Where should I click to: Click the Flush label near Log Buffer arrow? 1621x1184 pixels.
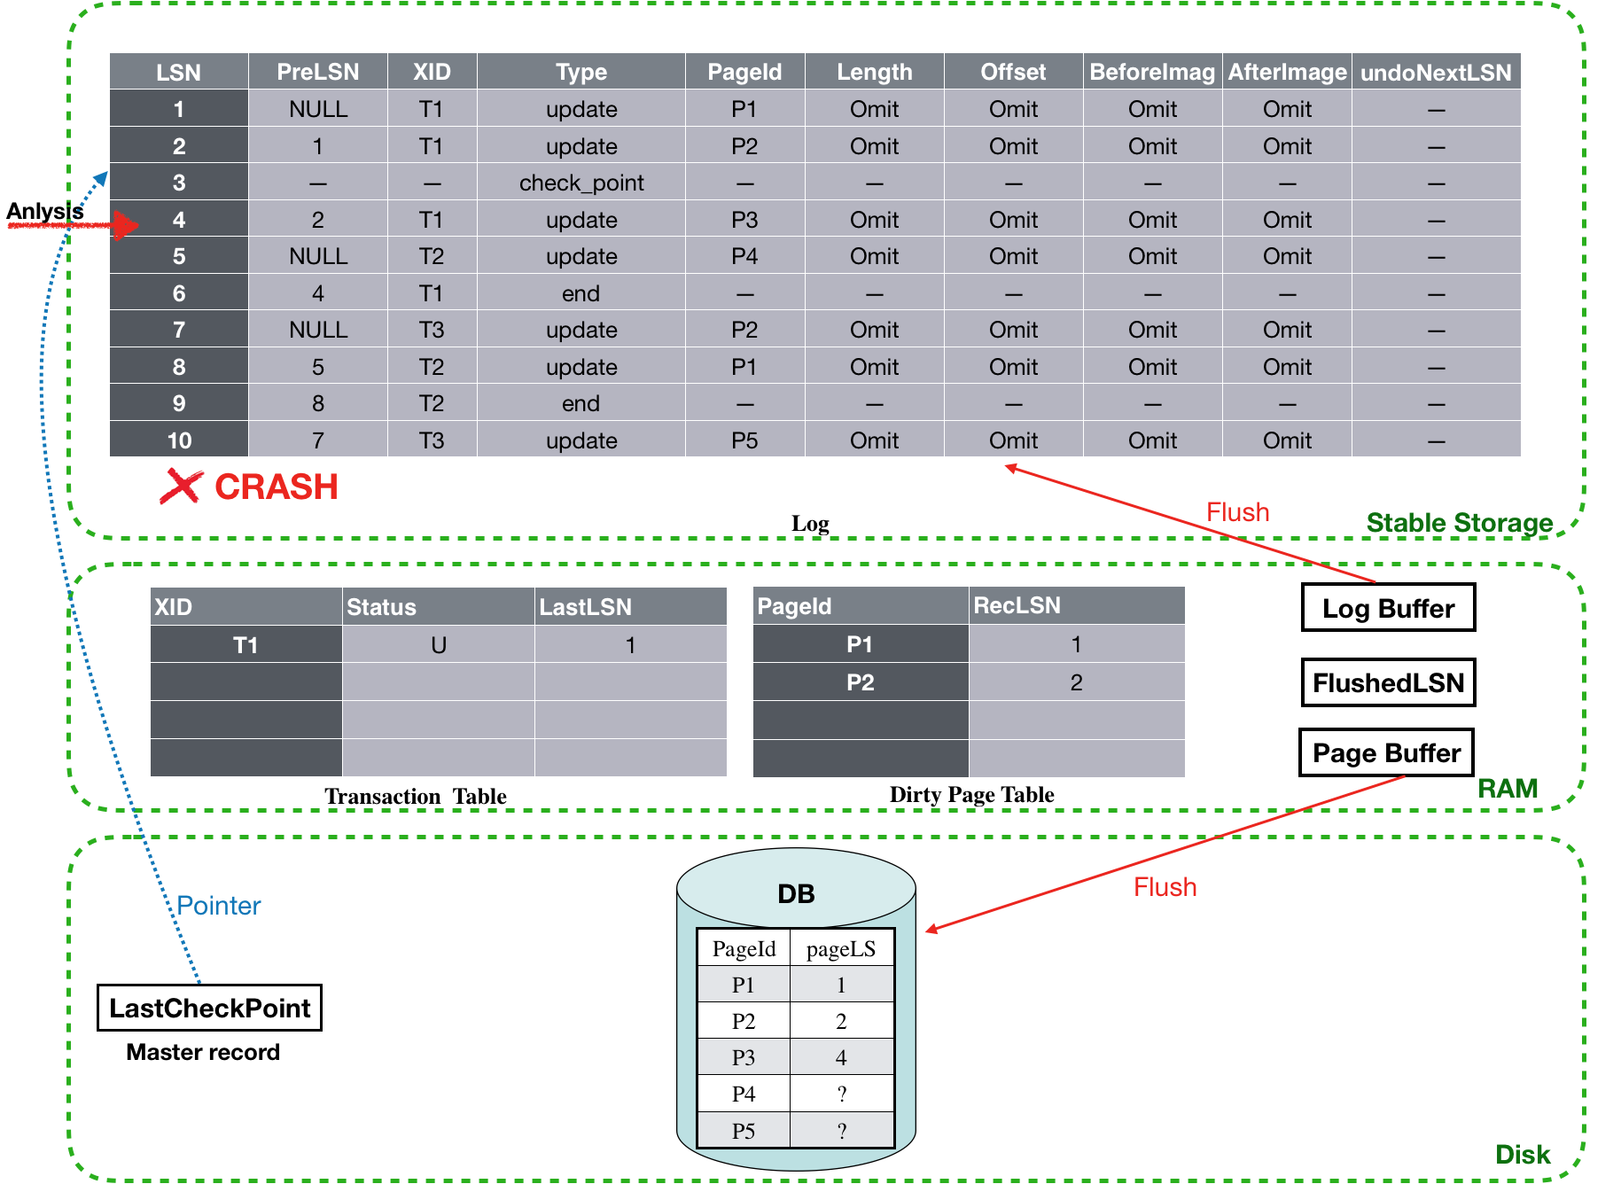pyautogui.click(x=1237, y=512)
